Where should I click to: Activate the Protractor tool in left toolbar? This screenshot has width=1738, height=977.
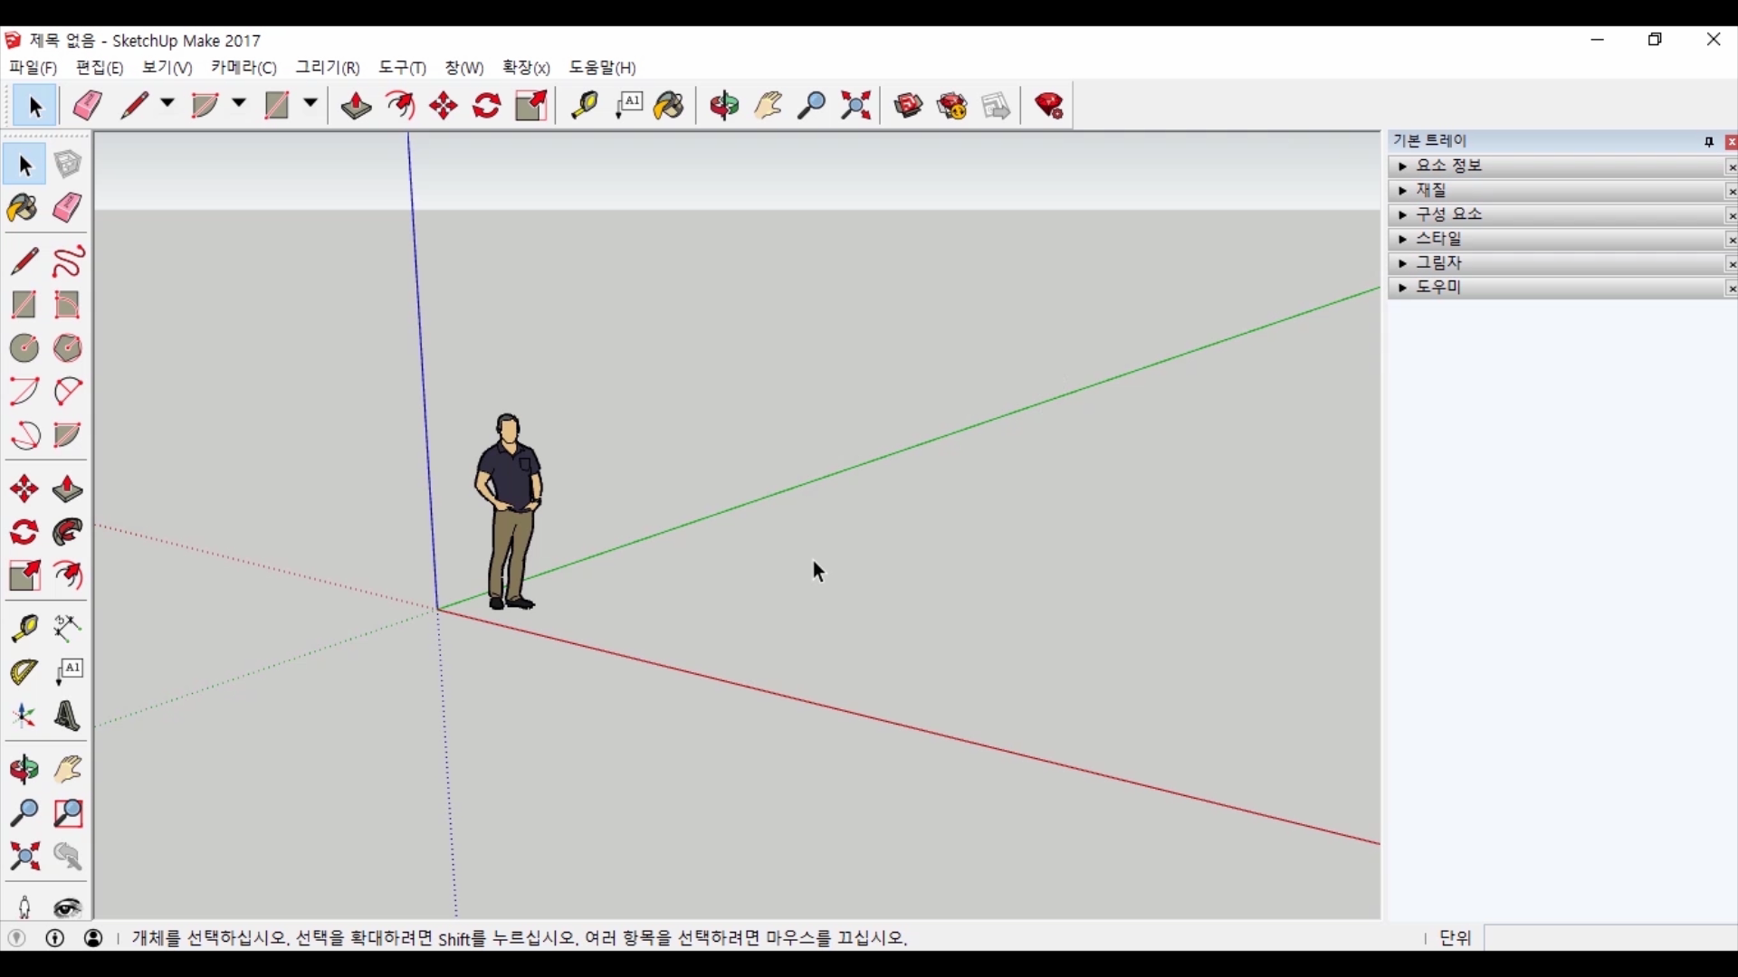[x=24, y=671]
